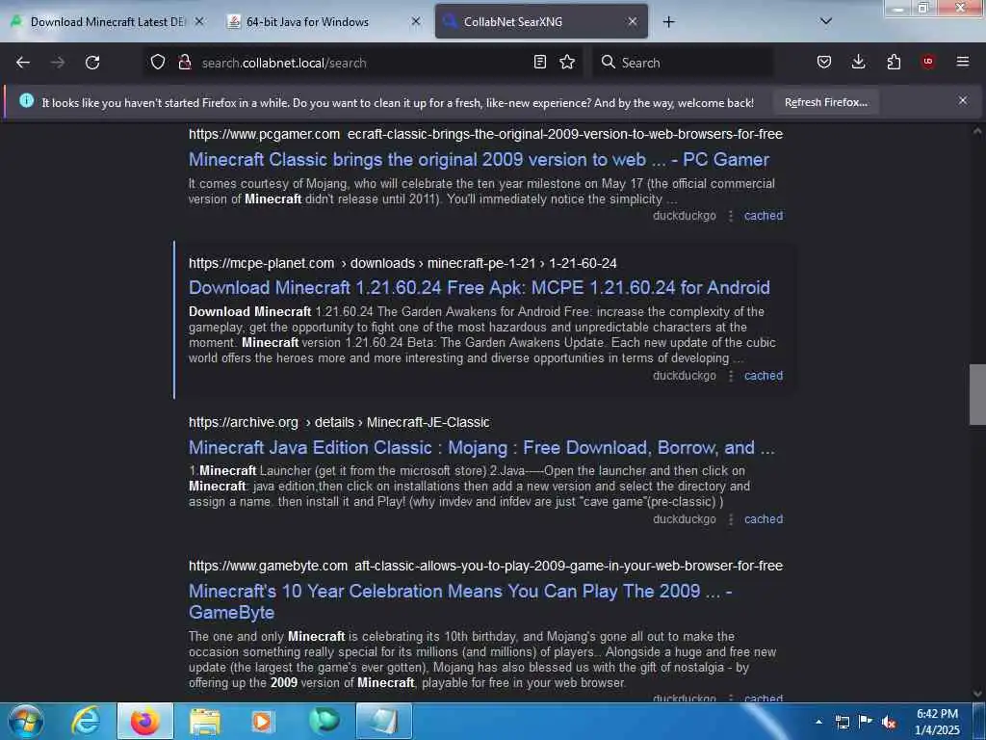The image size is (986, 740).
Task: Open the uBlock Origin extension icon
Action: pos(927,62)
